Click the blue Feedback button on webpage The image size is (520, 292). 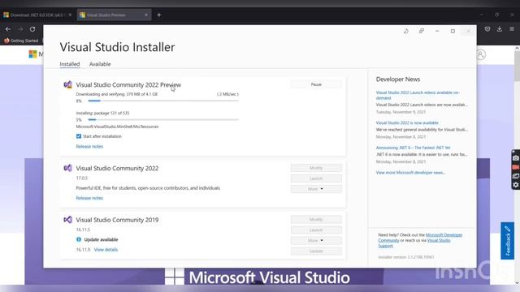(x=507, y=241)
